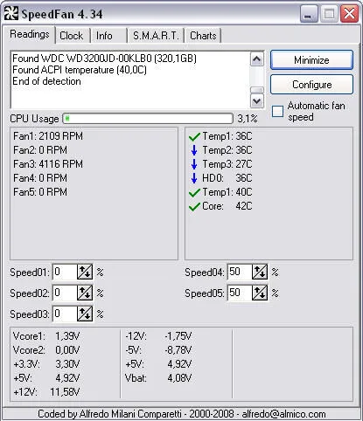Viewport: 363px width, 421px height.
Task: Click the Speed01 up-down spinner button
Action: coord(85,272)
